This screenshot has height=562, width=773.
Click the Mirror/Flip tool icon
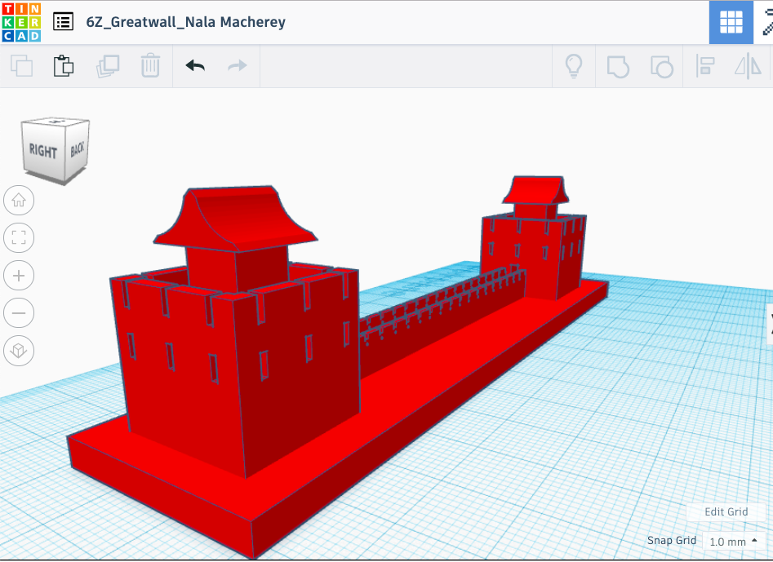coord(748,66)
